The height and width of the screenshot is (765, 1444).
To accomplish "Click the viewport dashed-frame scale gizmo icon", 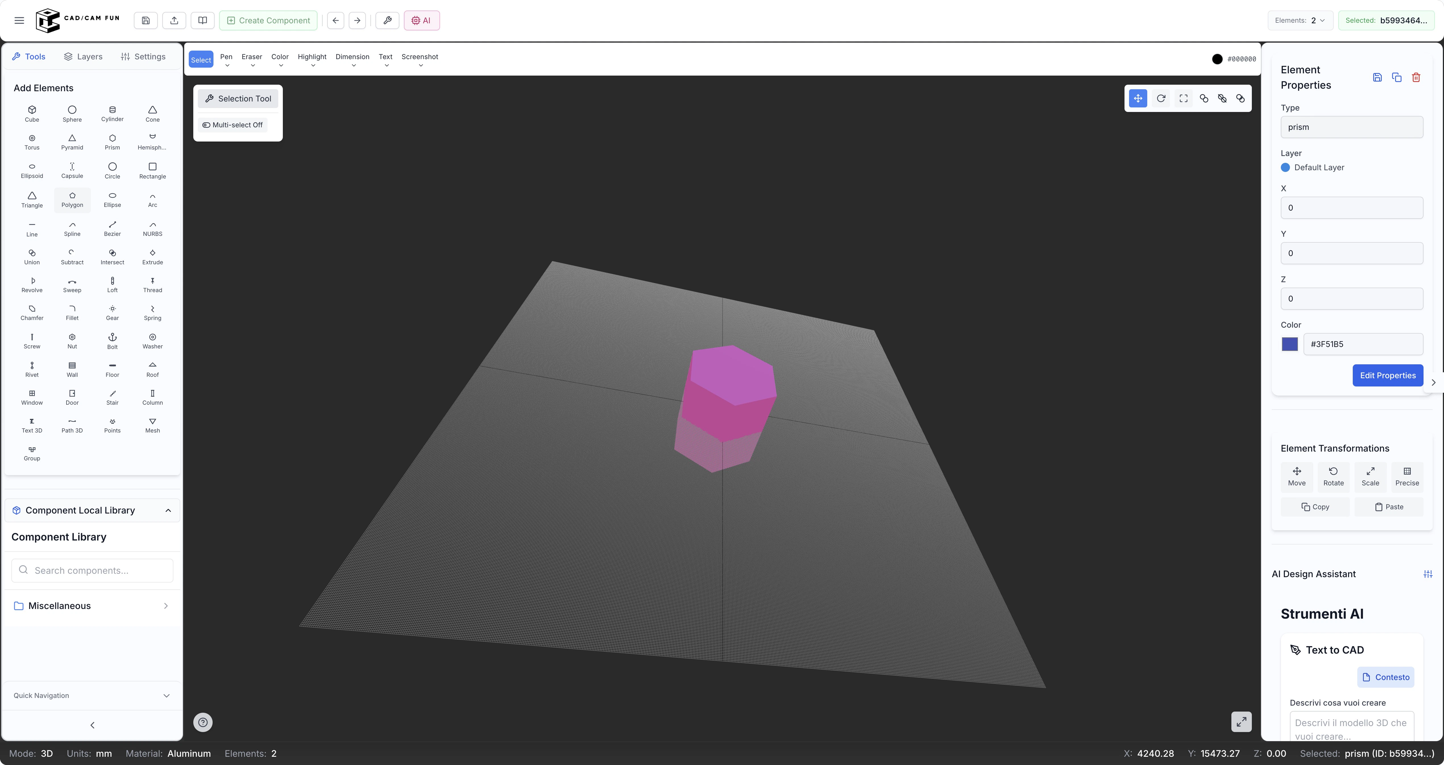I will pos(1183,99).
